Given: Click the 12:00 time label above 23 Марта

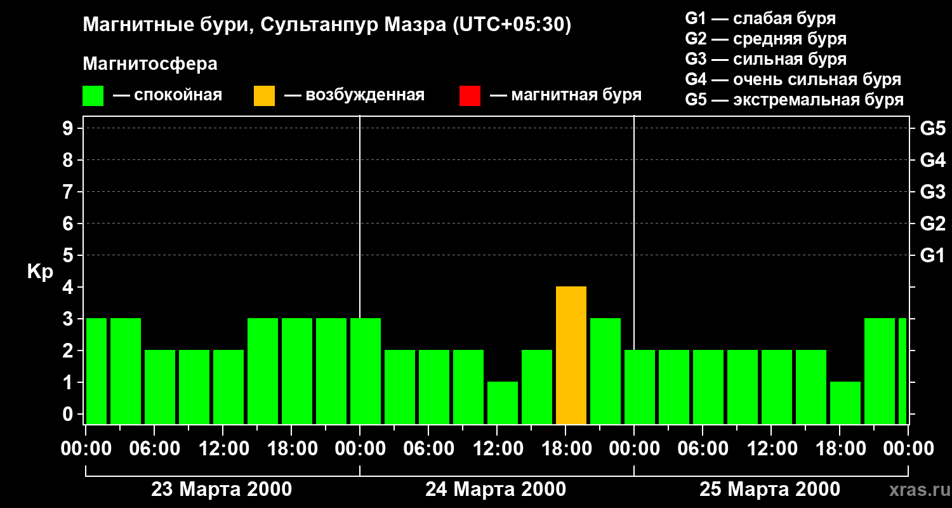Looking at the screenshot, I should pyautogui.click(x=223, y=449).
